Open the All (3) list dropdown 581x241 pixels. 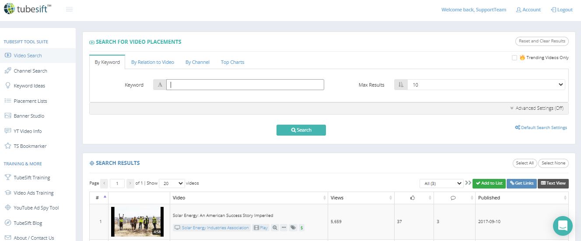(441, 183)
